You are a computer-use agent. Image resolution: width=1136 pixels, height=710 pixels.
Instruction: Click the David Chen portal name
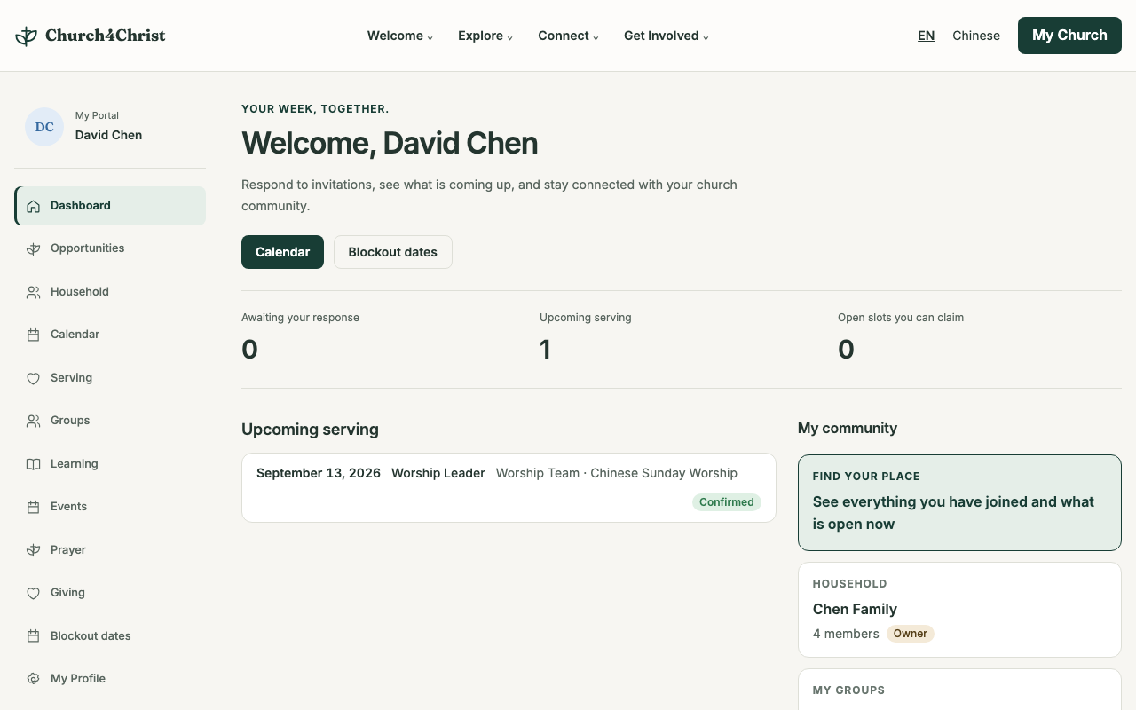[108, 135]
